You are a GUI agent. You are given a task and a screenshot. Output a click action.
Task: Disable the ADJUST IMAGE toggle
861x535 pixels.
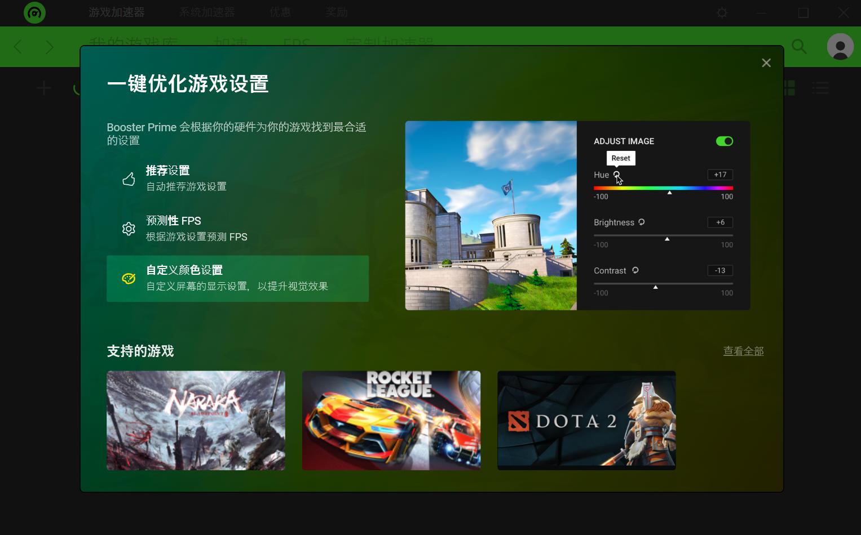pos(724,141)
